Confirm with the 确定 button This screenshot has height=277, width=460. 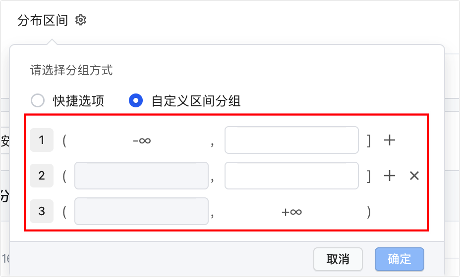(399, 259)
